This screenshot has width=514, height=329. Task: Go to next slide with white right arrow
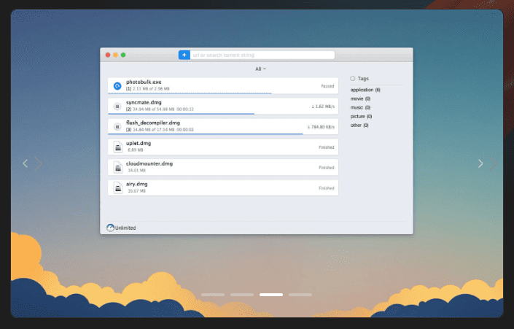coord(480,163)
